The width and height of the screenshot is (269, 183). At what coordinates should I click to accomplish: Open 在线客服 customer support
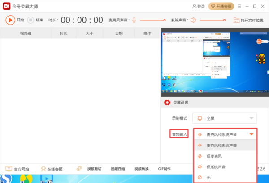52,169
